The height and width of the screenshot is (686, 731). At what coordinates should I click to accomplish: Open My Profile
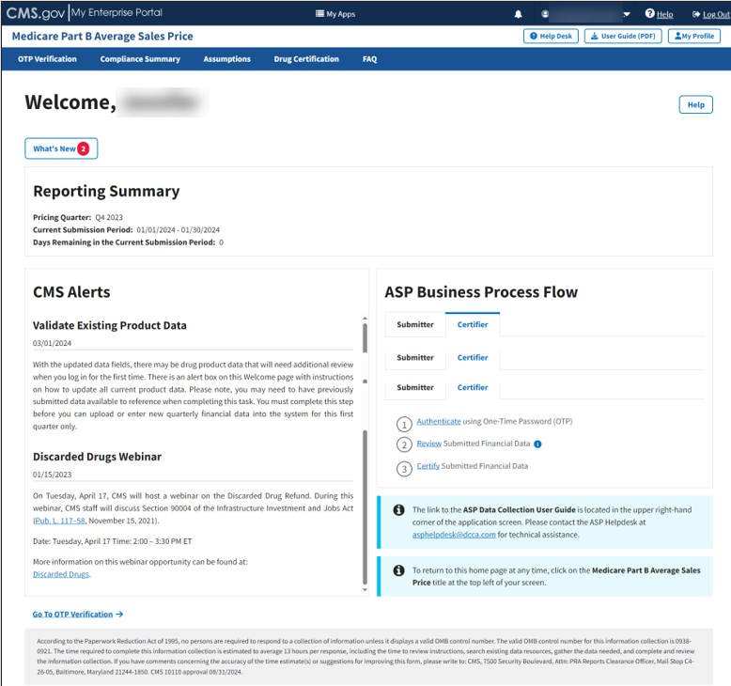[693, 36]
